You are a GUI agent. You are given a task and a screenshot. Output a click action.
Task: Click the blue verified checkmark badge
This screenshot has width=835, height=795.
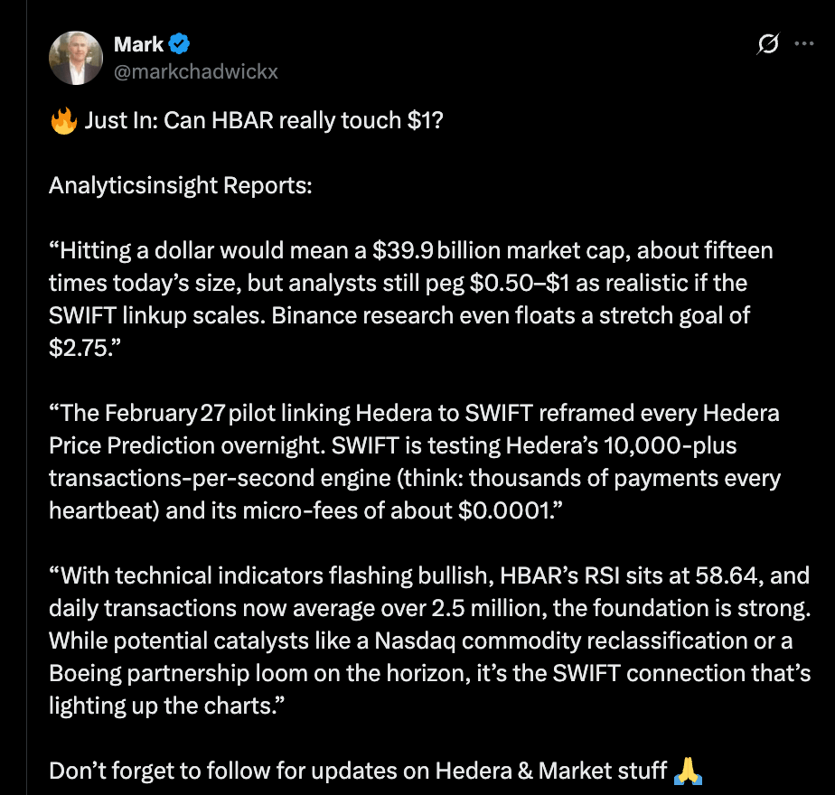point(179,43)
